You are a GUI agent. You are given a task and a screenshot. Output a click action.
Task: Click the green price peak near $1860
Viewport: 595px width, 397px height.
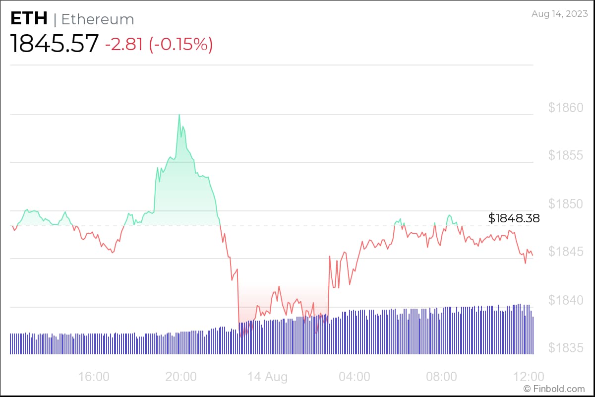click(179, 115)
